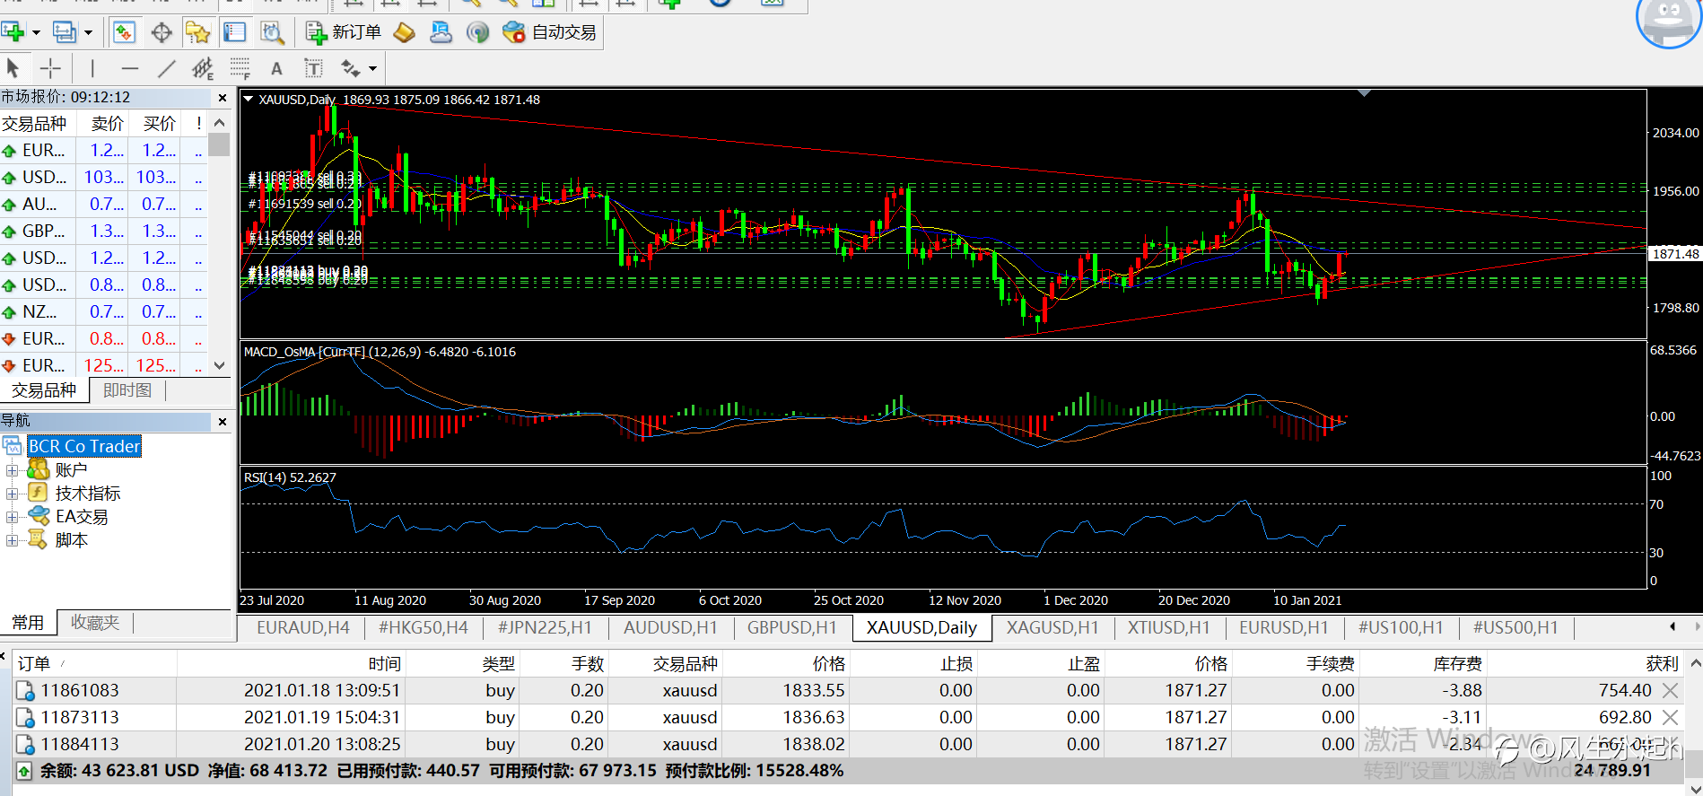Open the trading signals radio-wave icon
The height and width of the screenshot is (796, 1703).
tap(477, 32)
